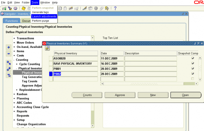Select Tag Counts in Navigator tree

click(30, 81)
